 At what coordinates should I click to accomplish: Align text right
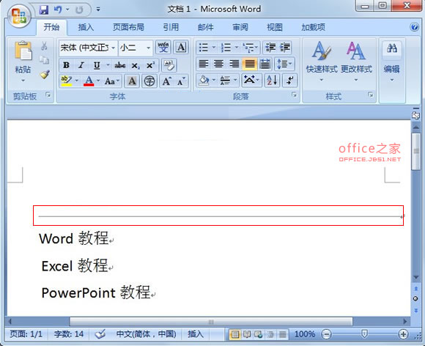point(234,64)
